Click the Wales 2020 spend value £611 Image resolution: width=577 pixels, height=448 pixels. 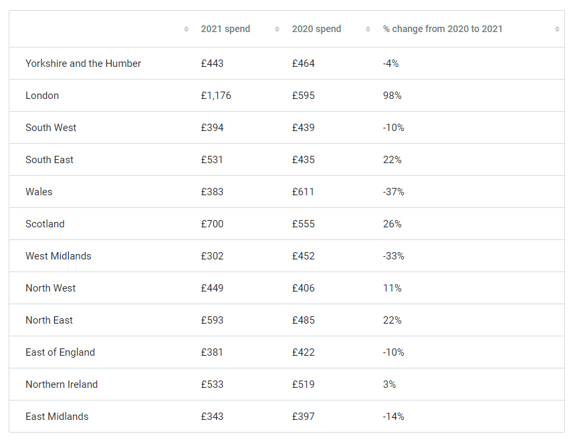303,192
